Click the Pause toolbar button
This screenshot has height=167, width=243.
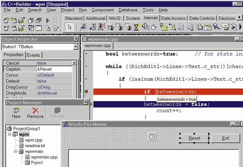pos(56,20)
